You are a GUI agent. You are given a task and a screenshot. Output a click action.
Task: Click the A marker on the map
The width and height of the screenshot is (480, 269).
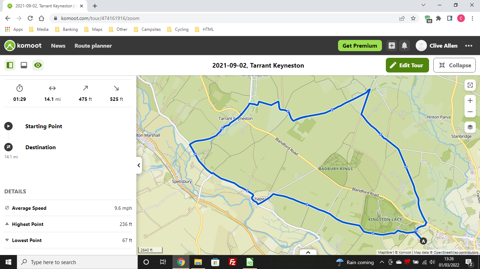point(423,241)
